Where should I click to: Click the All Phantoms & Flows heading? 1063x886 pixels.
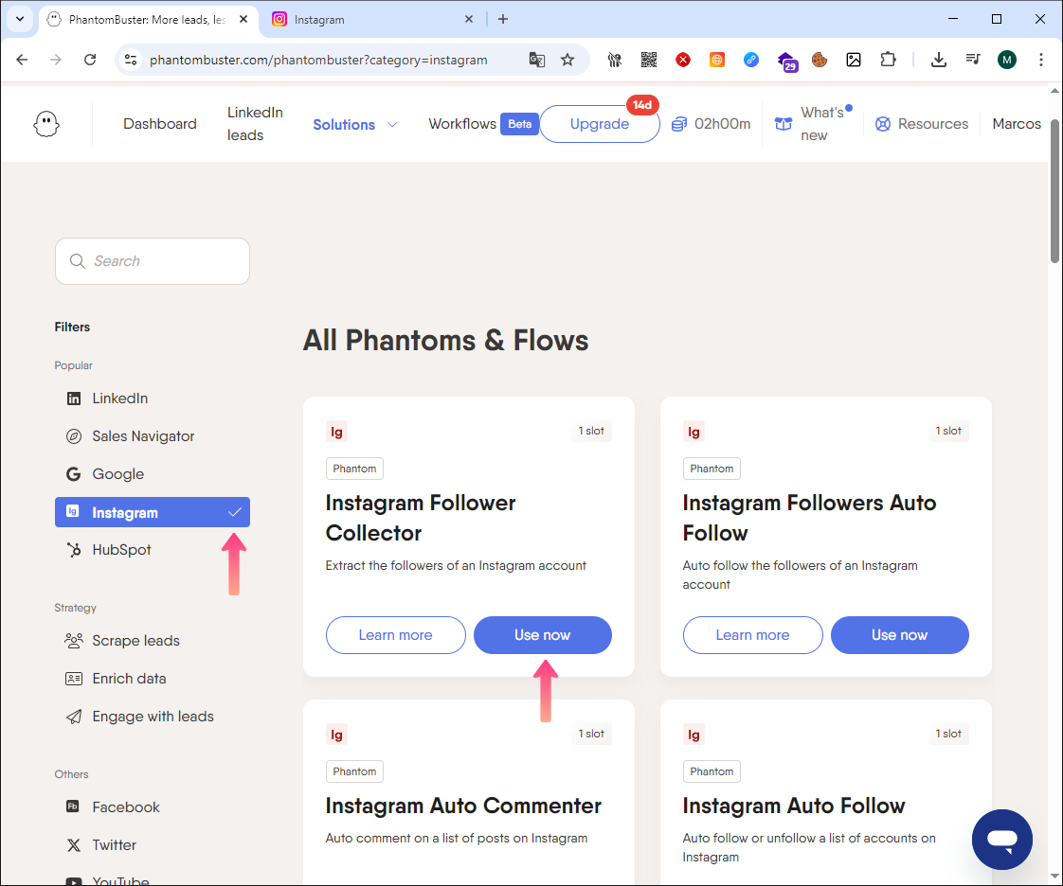445,340
